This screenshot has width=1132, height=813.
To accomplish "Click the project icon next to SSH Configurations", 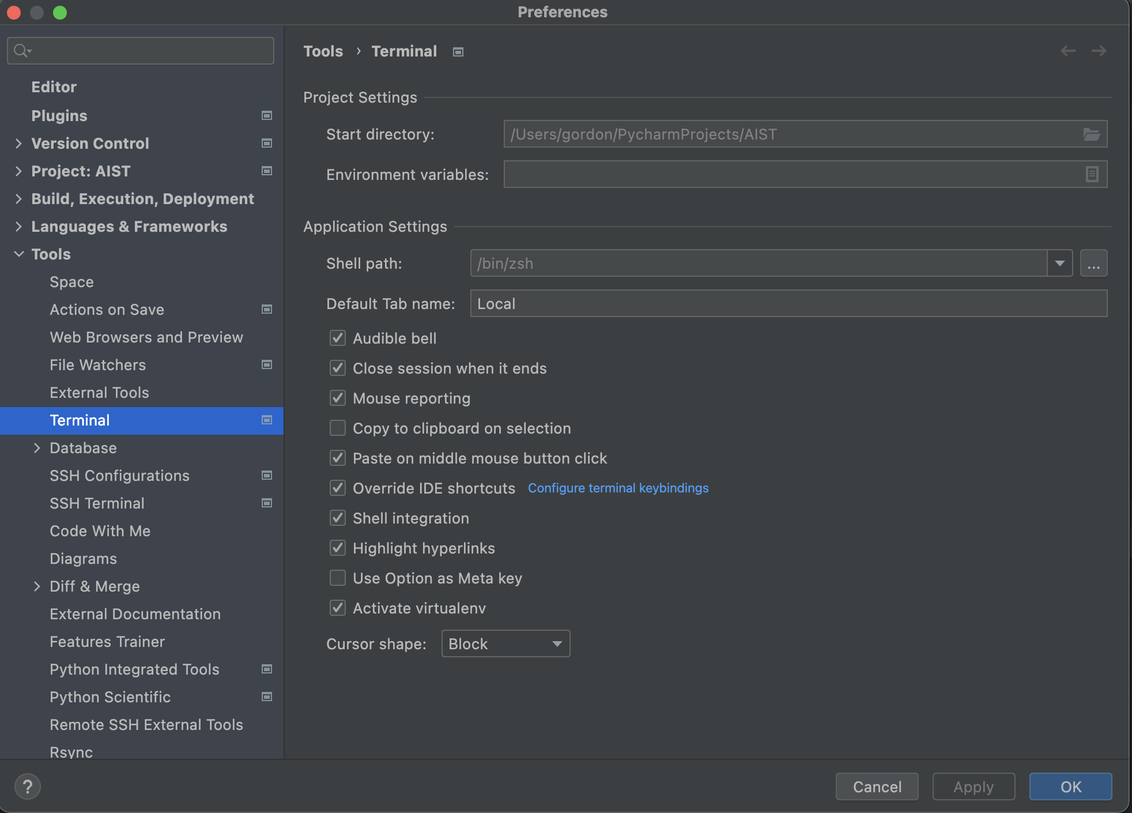I will (x=267, y=476).
